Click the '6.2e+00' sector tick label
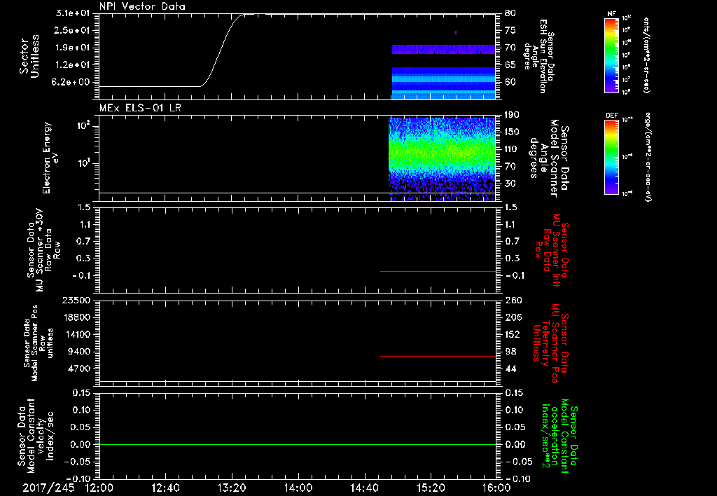This screenshot has width=717, height=496. pyautogui.click(x=72, y=83)
